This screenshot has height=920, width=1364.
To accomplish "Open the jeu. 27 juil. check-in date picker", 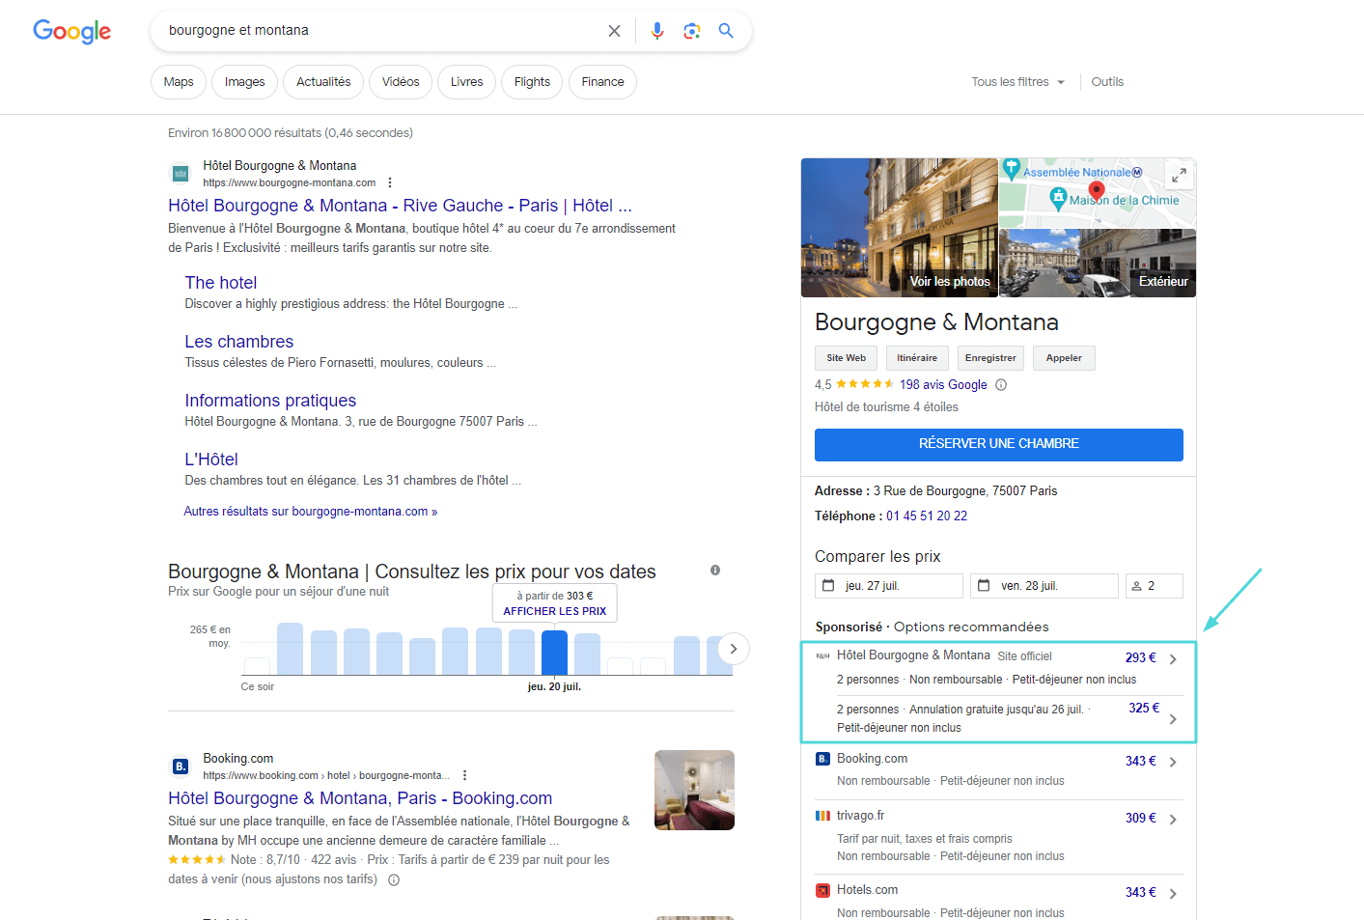I will click(x=888, y=585).
